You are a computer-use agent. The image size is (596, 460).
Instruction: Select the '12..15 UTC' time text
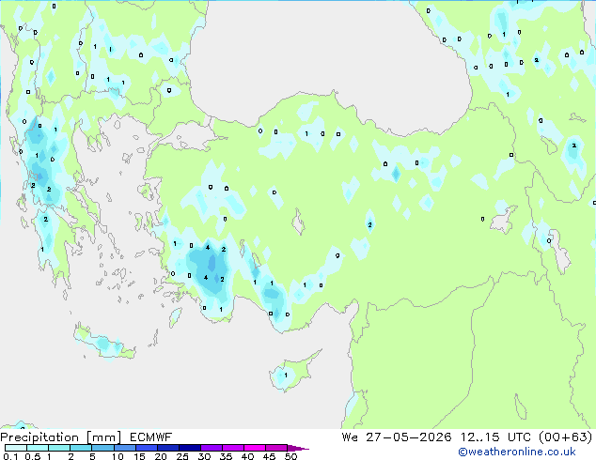495,437
